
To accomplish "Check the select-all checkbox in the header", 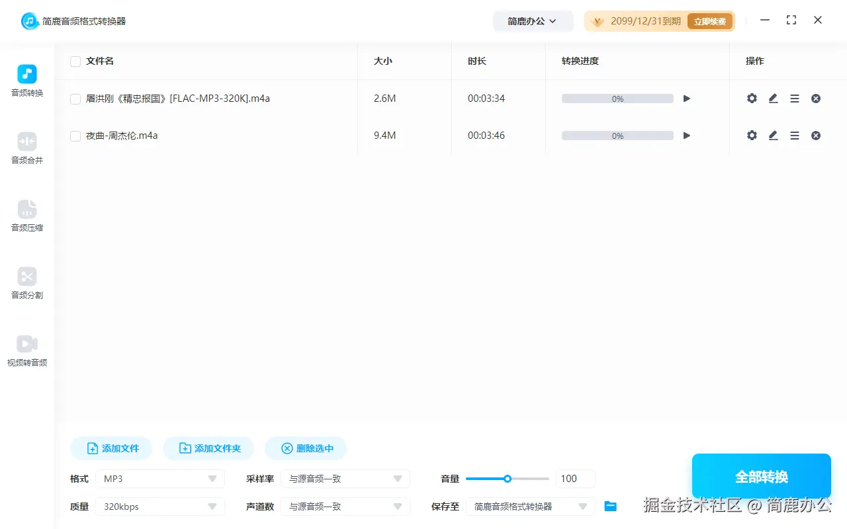I will point(75,61).
